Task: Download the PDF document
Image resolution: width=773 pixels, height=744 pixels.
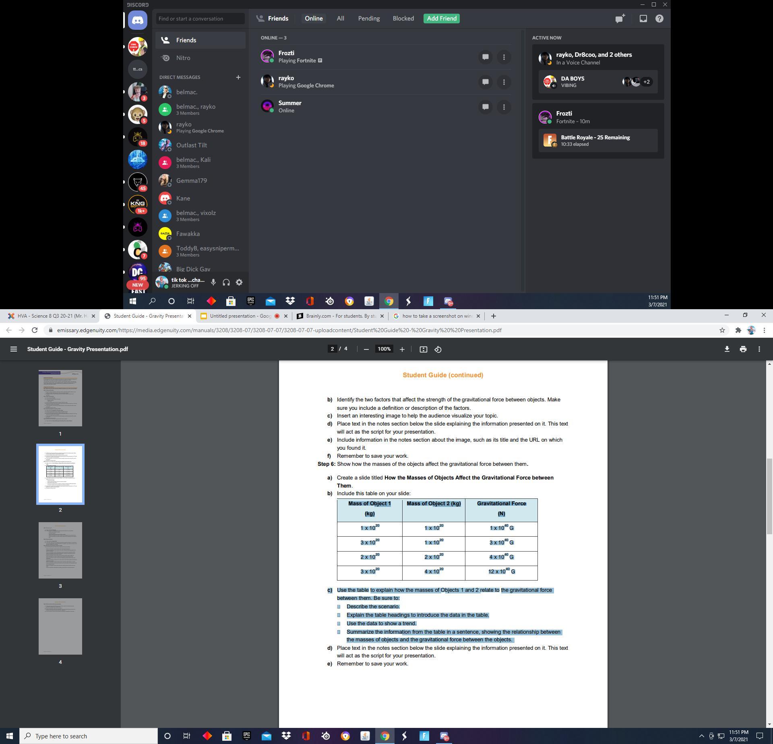Action: pos(727,349)
